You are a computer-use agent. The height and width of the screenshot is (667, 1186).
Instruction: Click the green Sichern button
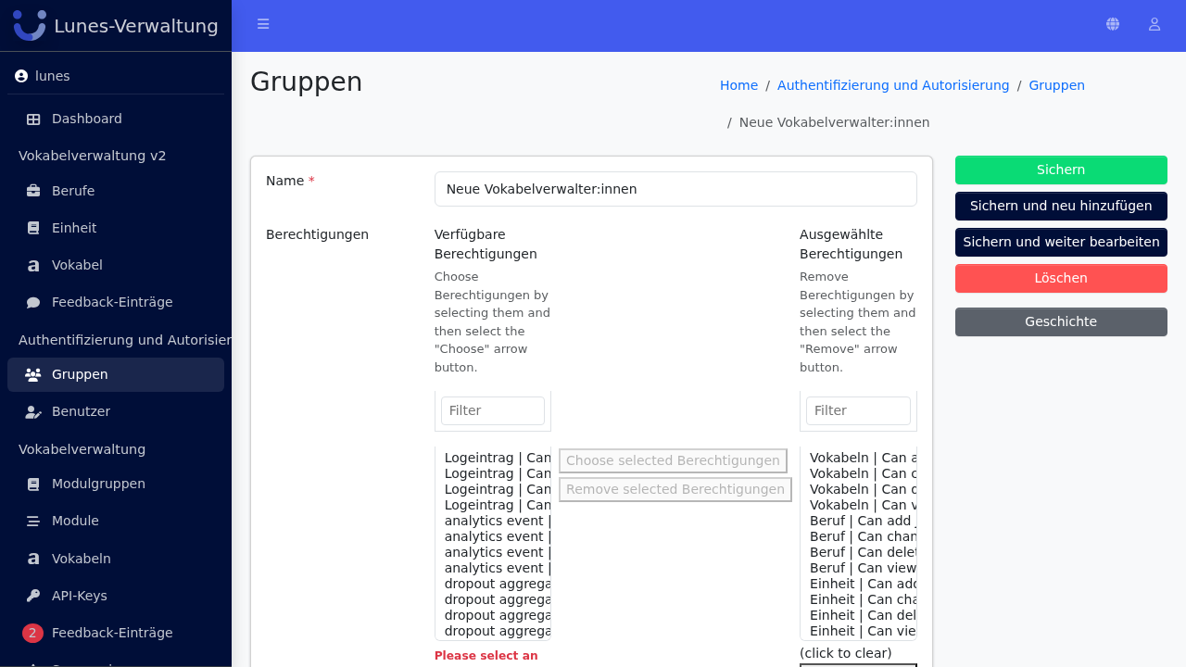[1061, 170]
